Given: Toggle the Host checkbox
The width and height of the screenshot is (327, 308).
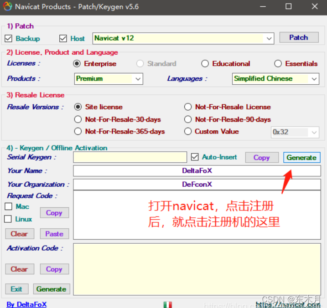Looking at the screenshot, I should [x=63, y=39].
